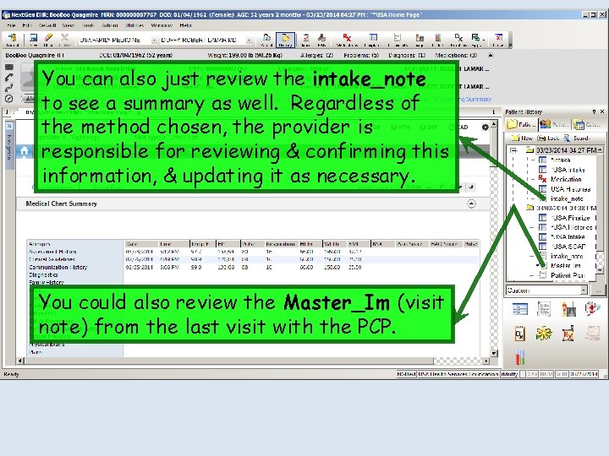Click the table-list icon in the Patient History icon grid
This screenshot has height=456, width=609.
click(x=519, y=309)
